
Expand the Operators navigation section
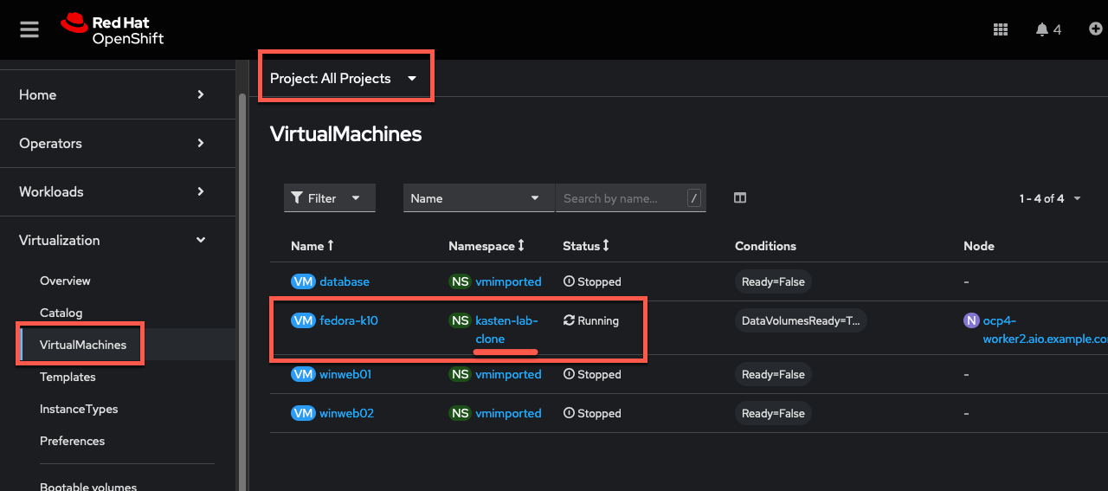pos(118,143)
